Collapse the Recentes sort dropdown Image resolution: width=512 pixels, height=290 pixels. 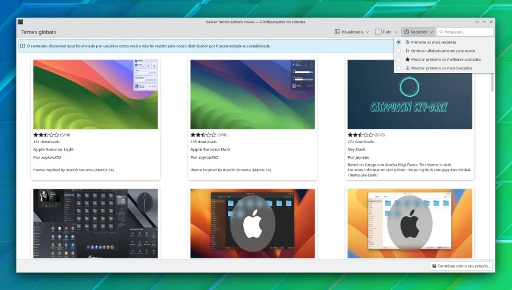click(418, 32)
